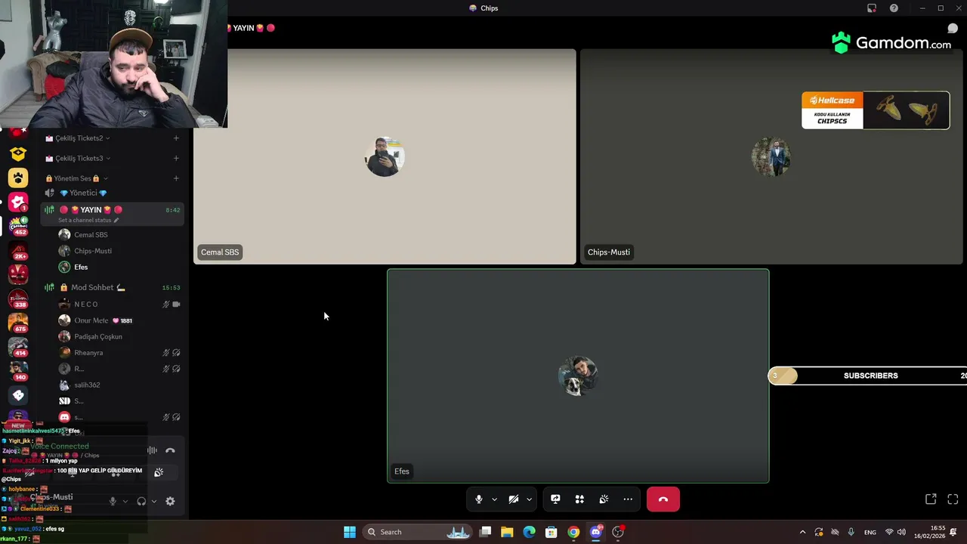Viewport: 967px width, 544px height.
Task: Pop out the call window
Action: coord(931,499)
